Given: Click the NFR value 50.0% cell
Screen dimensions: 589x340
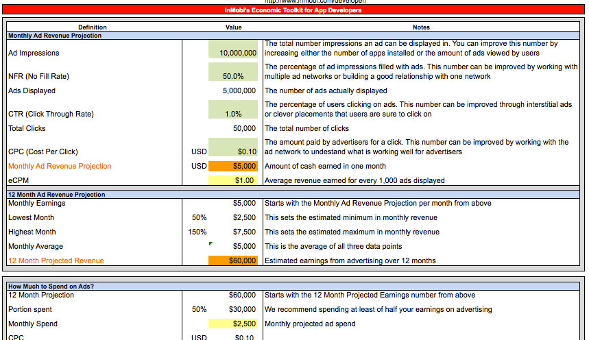Looking at the screenshot, I should coord(233,72).
